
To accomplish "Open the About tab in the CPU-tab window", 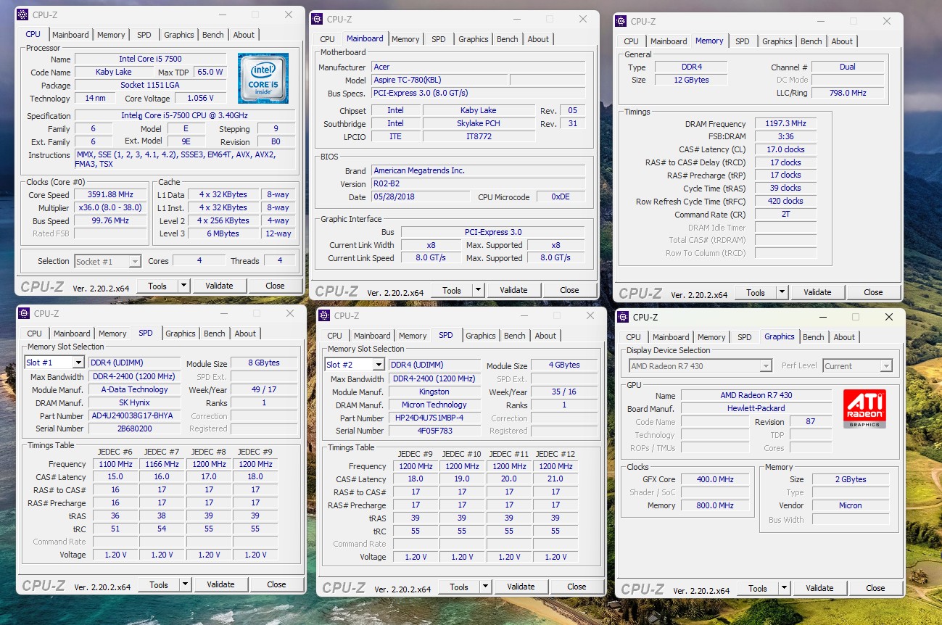I will coord(244,35).
